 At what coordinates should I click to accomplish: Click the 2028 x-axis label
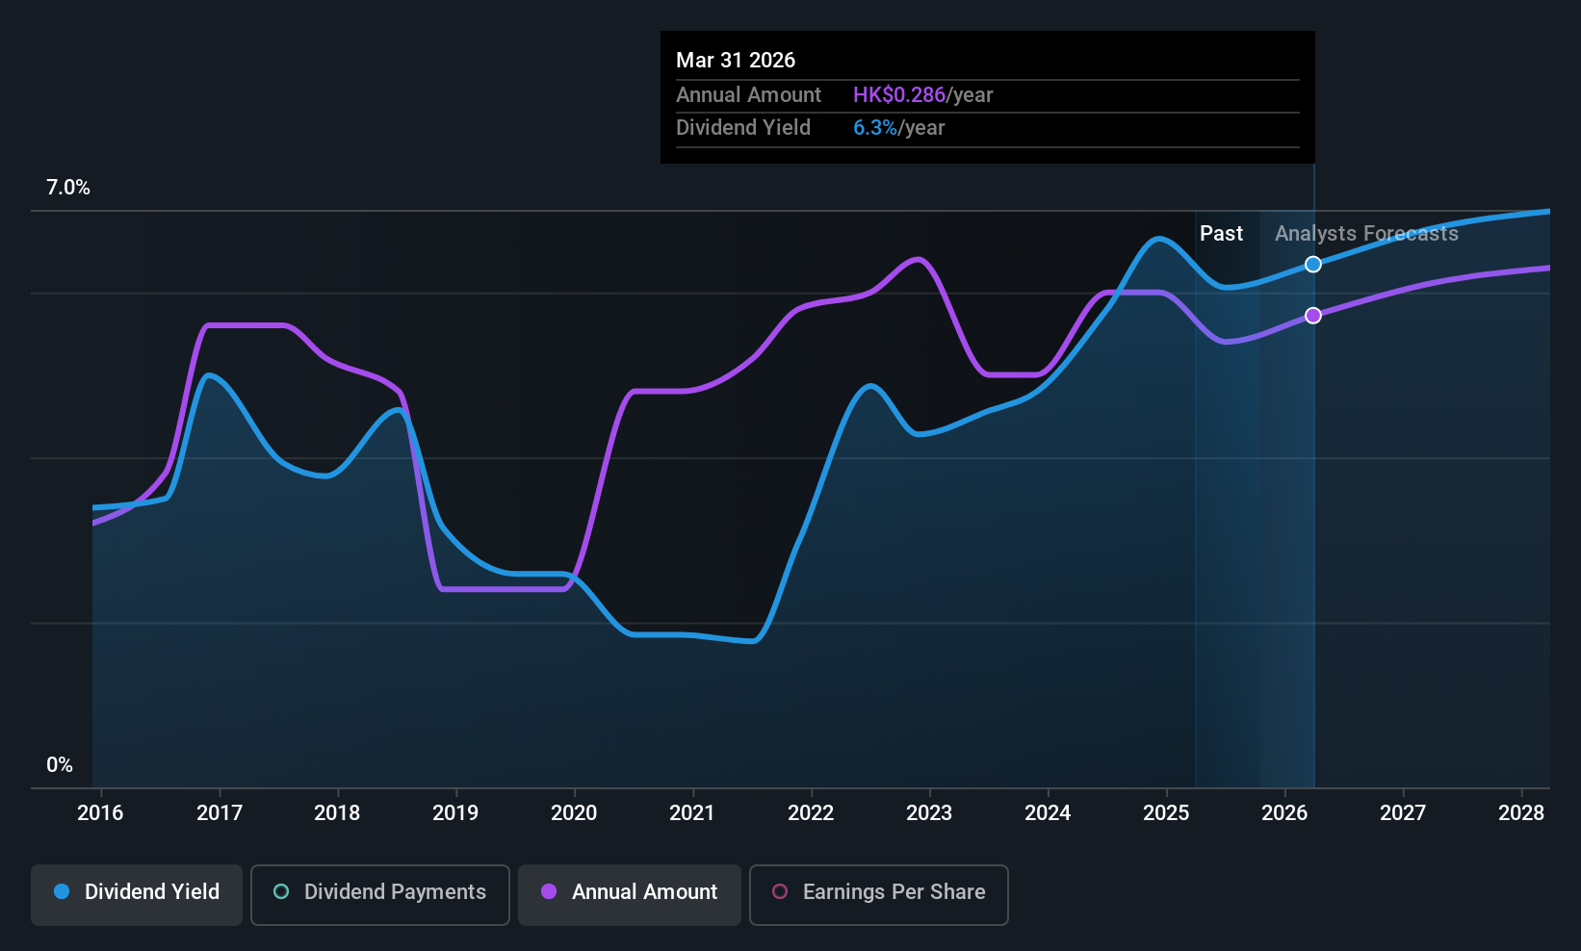1521,813
